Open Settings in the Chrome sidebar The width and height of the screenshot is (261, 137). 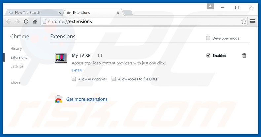pos(17,66)
